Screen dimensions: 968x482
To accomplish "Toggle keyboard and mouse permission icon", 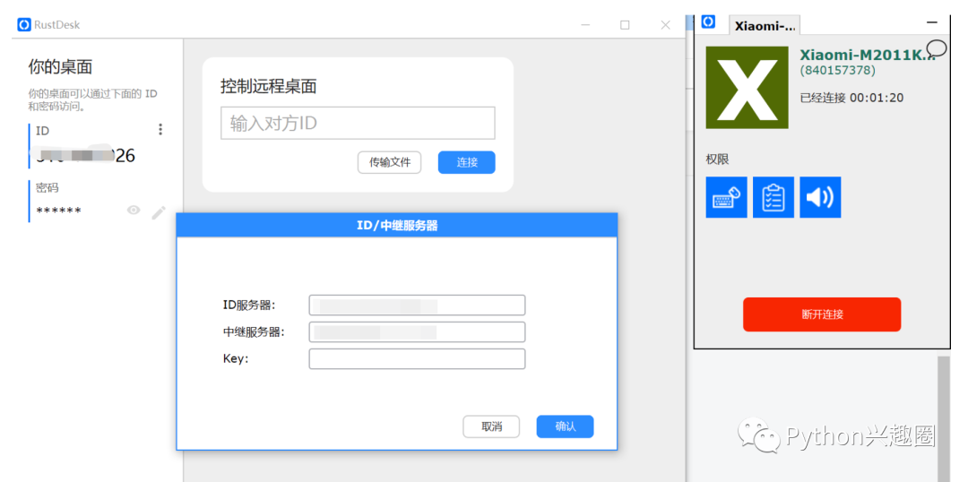I will tap(727, 197).
